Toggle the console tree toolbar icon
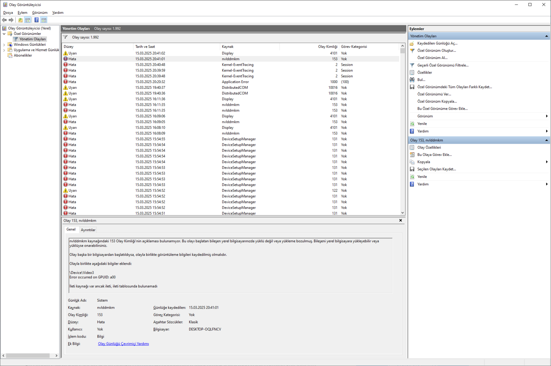Viewport: 551px width, 366px height. (28, 20)
